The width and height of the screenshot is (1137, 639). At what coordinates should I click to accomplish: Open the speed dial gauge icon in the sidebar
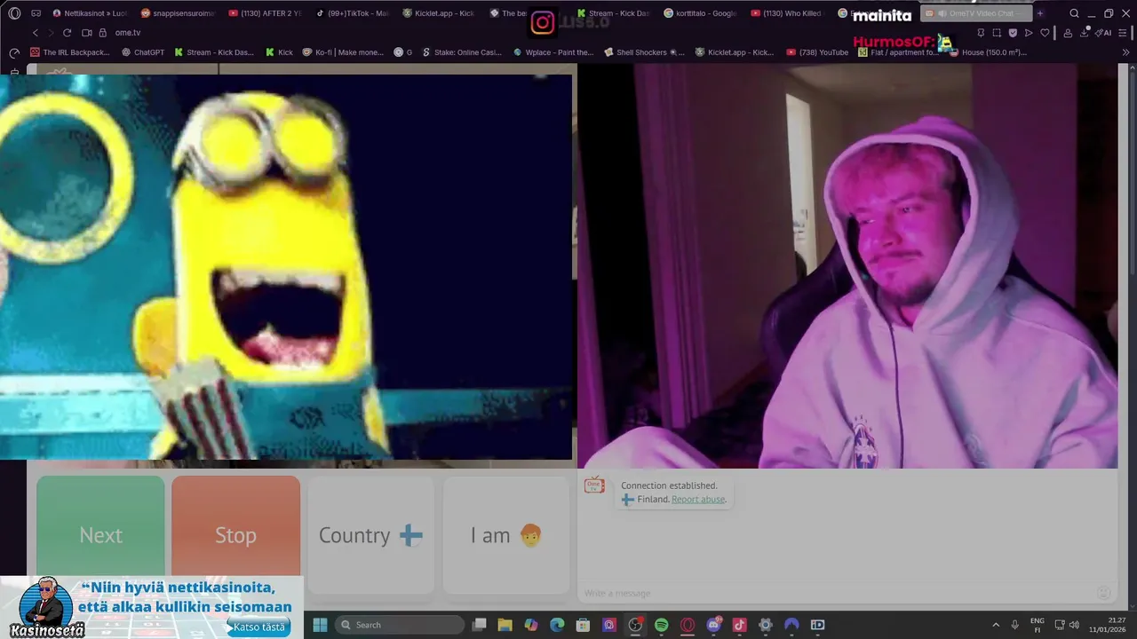14,52
